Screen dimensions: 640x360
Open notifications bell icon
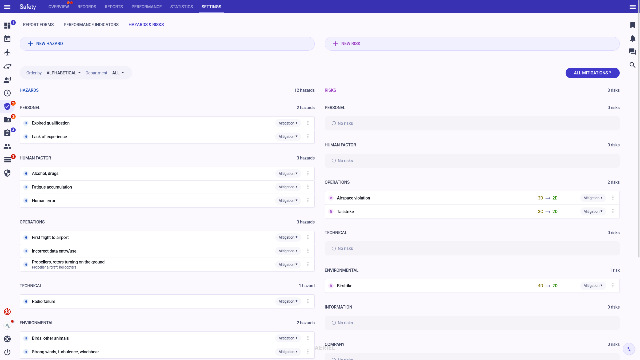[x=633, y=38]
